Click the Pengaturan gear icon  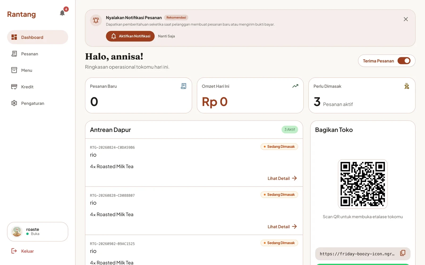(14, 103)
